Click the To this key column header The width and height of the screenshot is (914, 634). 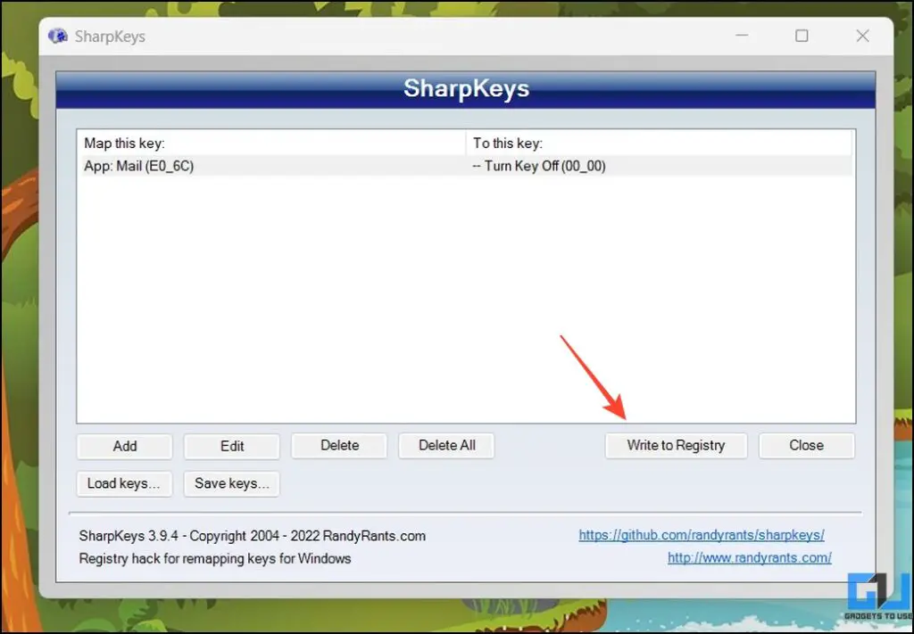click(x=509, y=143)
